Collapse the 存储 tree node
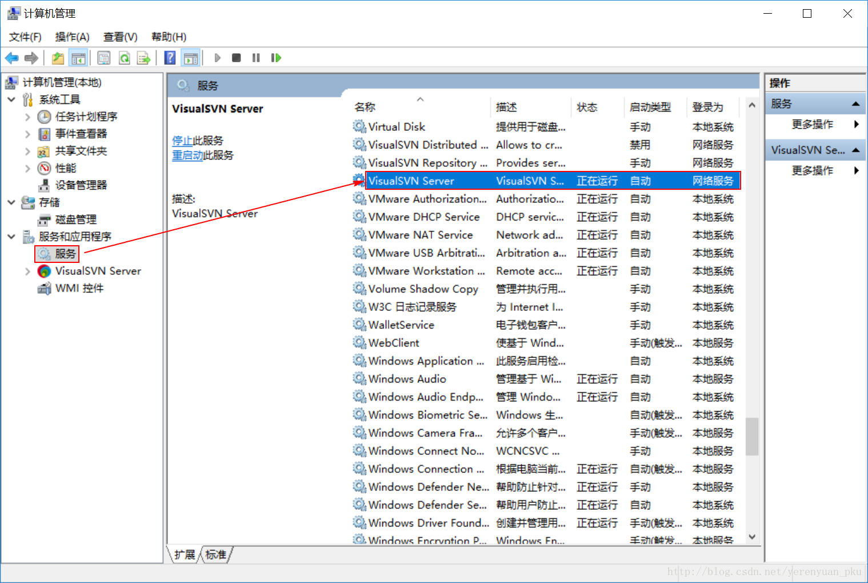 point(11,202)
